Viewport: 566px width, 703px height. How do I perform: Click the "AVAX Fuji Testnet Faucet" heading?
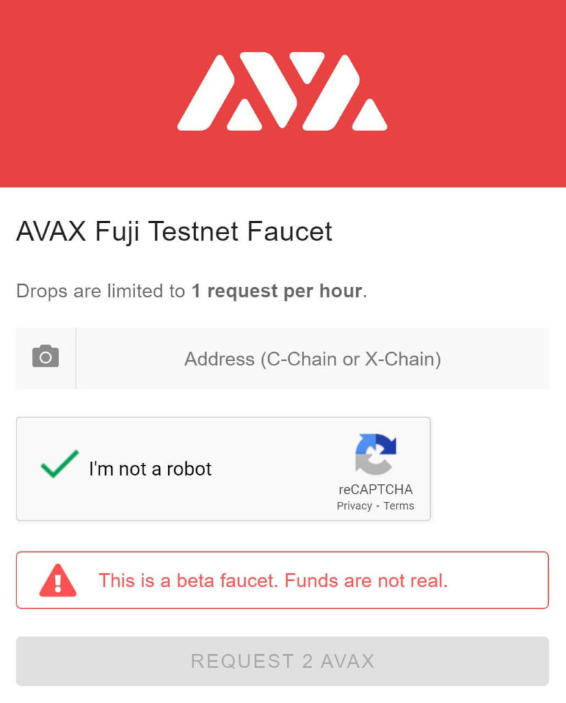174,232
